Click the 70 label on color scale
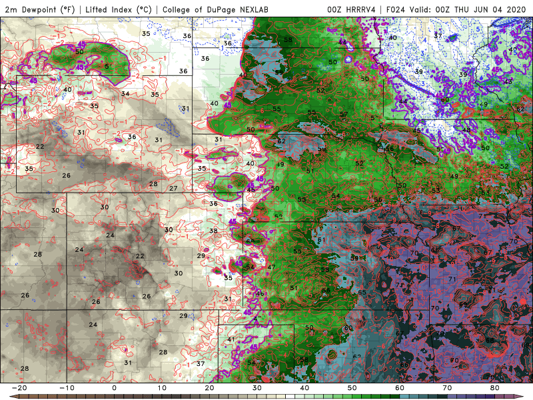This screenshot has width=533, height=400. coord(447,388)
